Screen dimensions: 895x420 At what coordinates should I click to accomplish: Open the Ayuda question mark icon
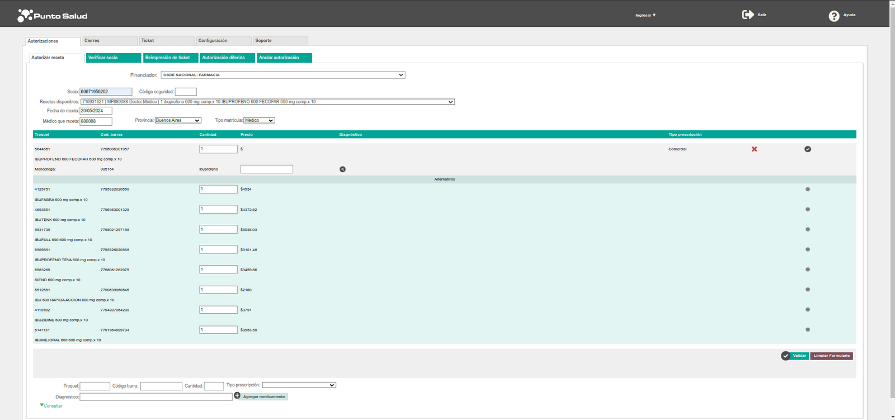point(834,16)
